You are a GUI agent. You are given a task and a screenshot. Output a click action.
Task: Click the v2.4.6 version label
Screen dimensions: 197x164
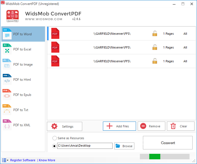(x=76, y=19)
